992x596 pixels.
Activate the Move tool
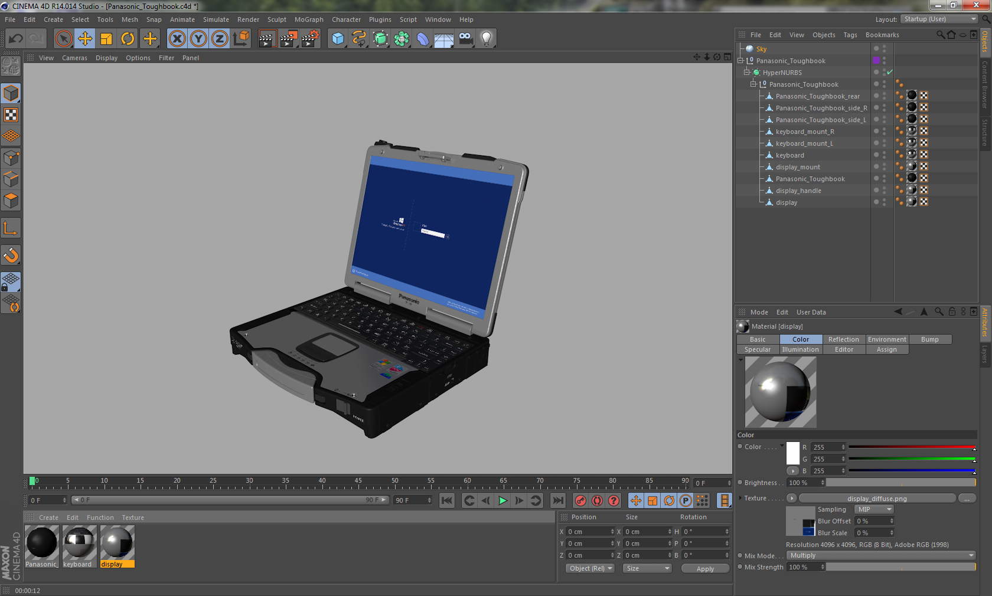tap(85, 39)
